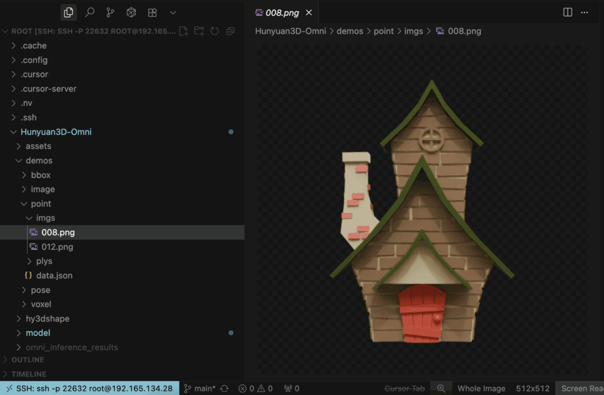
Task: Click the Extensions icon in activity bar
Action: [152, 12]
